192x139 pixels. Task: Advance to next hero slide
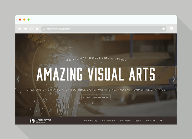pyautogui.click(x=174, y=79)
